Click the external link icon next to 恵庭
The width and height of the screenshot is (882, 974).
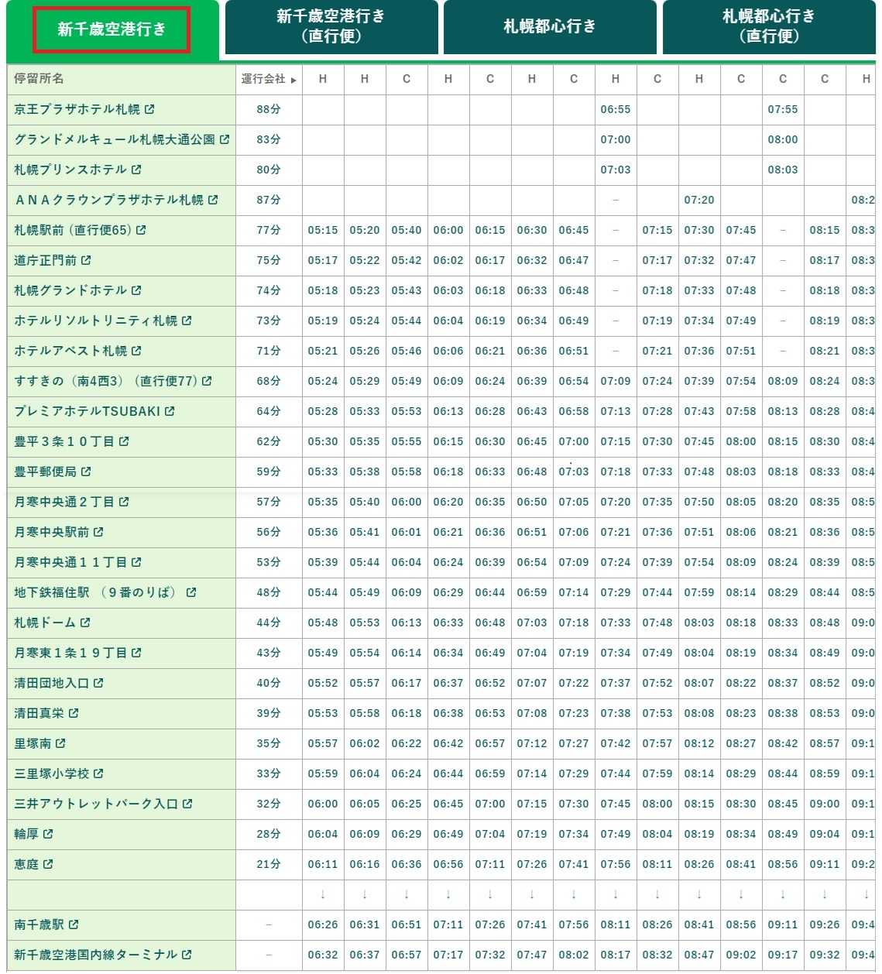click(x=49, y=864)
